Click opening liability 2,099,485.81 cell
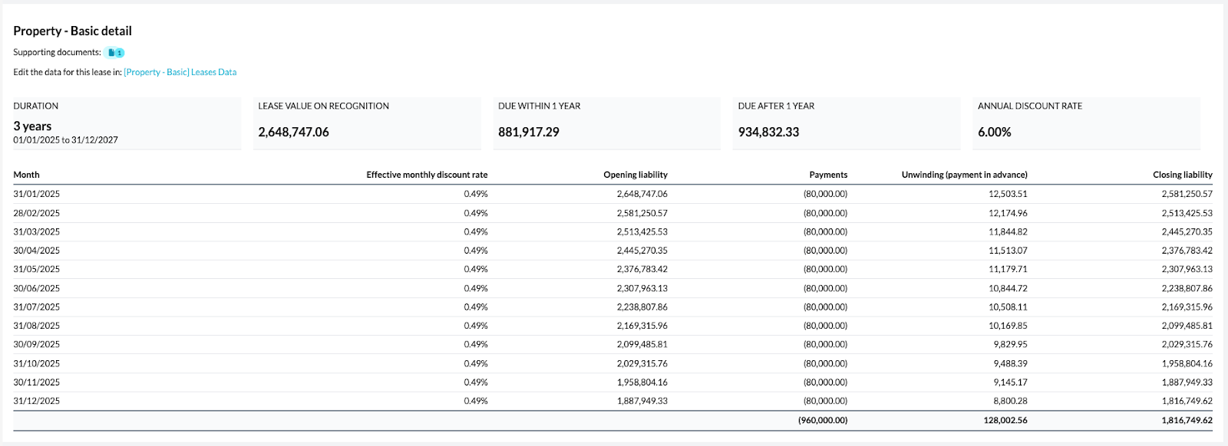The image size is (1228, 446). click(642, 344)
